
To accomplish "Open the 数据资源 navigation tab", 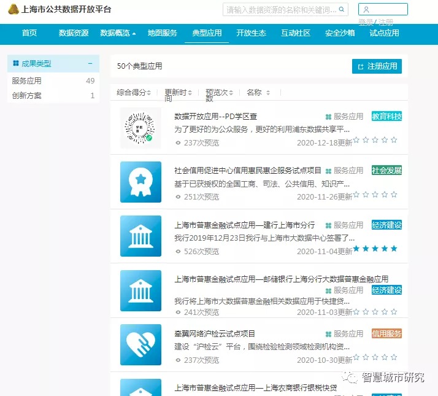I will coord(74,33).
